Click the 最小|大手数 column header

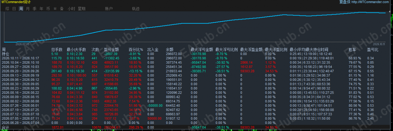pos(76,50)
